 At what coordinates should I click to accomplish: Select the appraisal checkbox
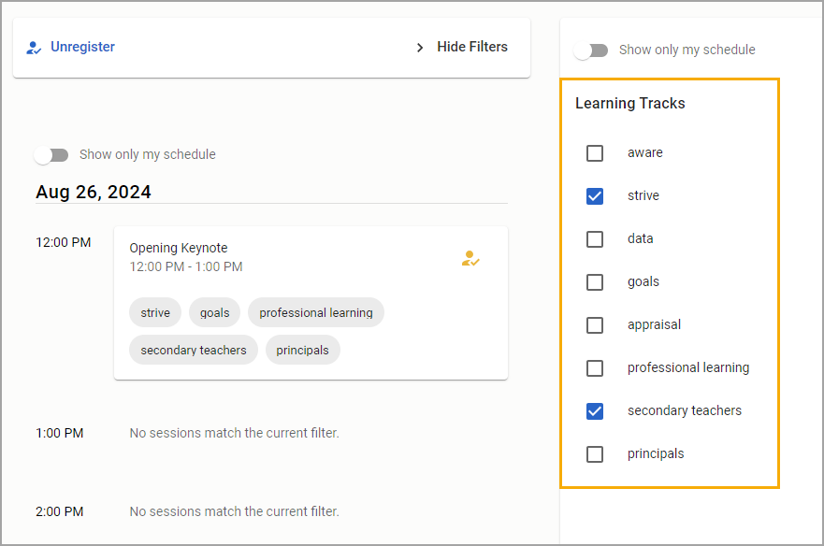pos(594,325)
